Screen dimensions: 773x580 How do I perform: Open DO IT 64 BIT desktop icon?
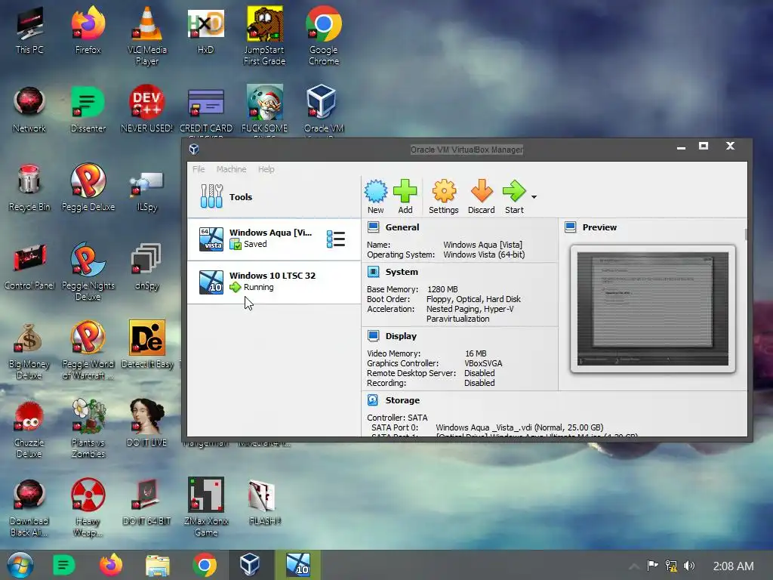point(147,502)
